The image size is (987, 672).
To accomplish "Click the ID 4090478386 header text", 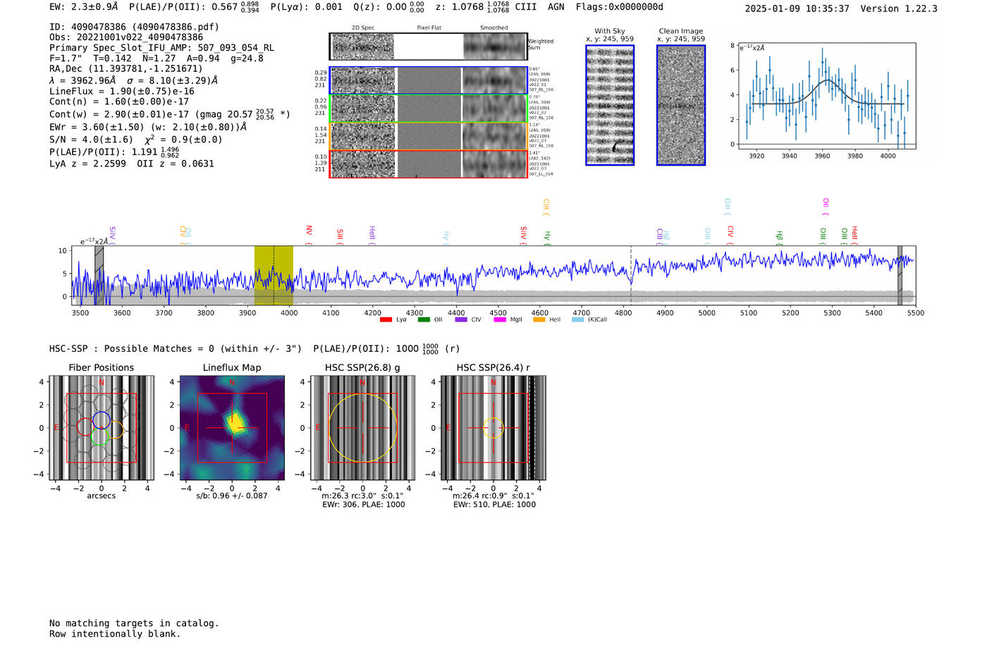I will (x=134, y=27).
